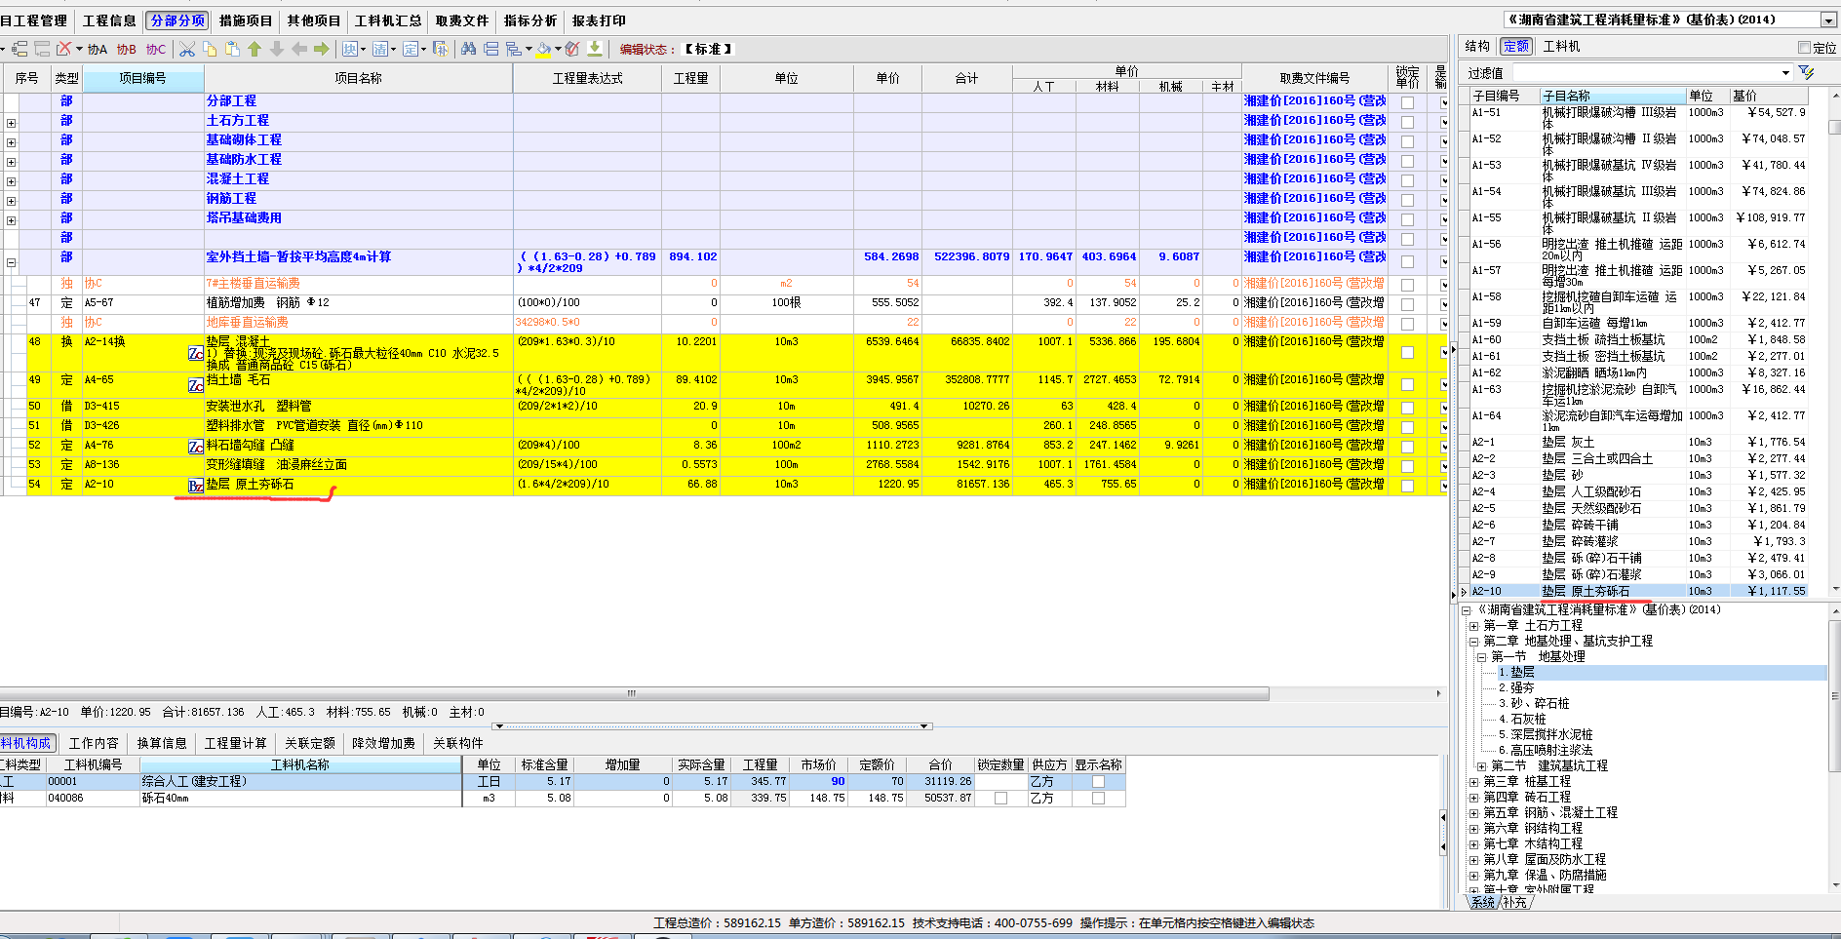
Task: Click the grey down arrow icon
Action: pyautogui.click(x=277, y=49)
